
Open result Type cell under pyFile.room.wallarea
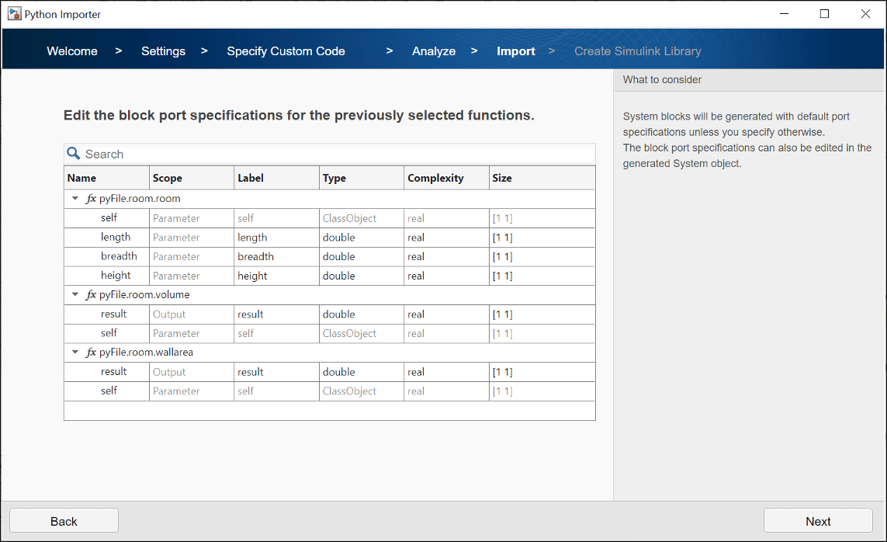[x=362, y=372]
